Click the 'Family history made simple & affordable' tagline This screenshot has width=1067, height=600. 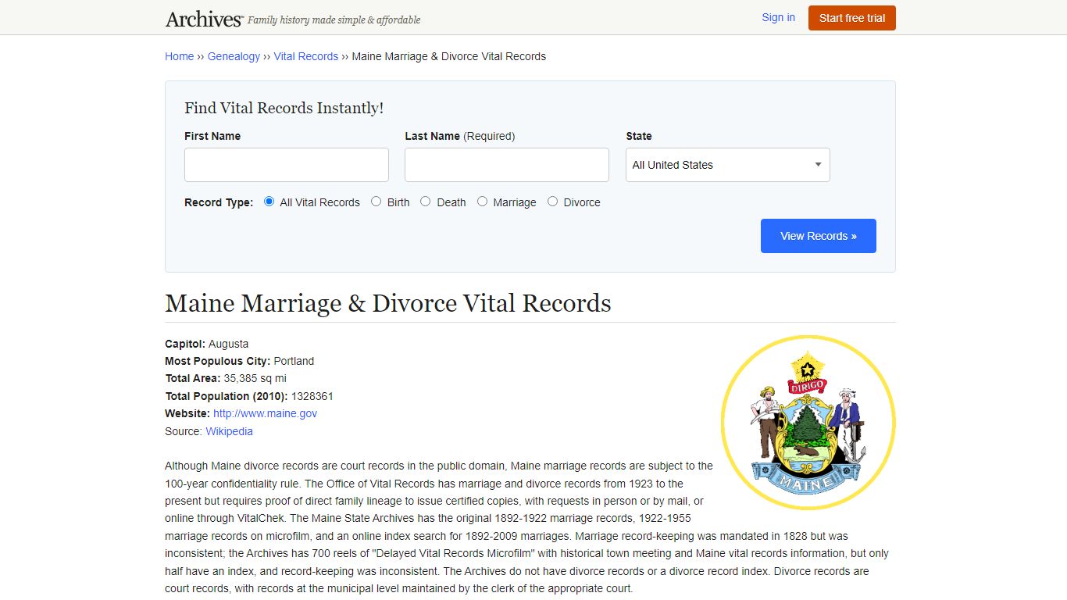pos(334,20)
